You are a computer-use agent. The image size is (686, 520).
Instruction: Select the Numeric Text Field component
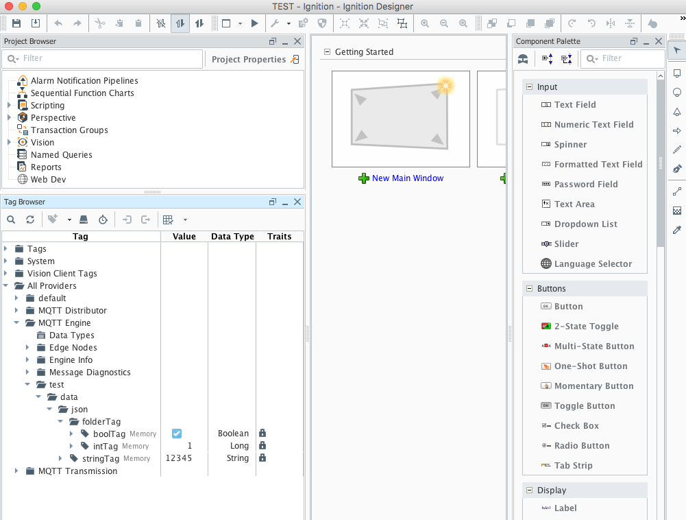point(587,124)
